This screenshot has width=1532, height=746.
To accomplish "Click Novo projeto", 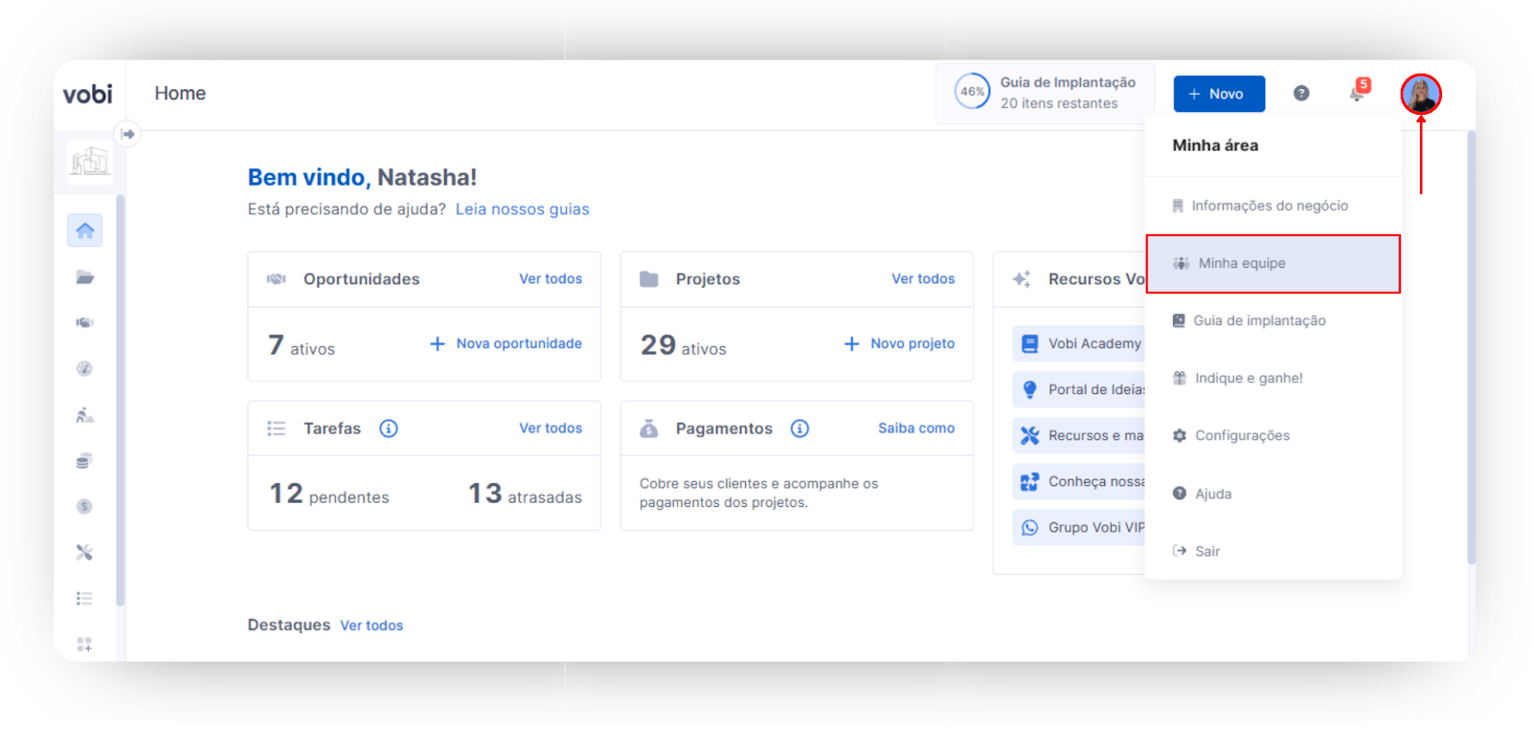I will point(899,343).
